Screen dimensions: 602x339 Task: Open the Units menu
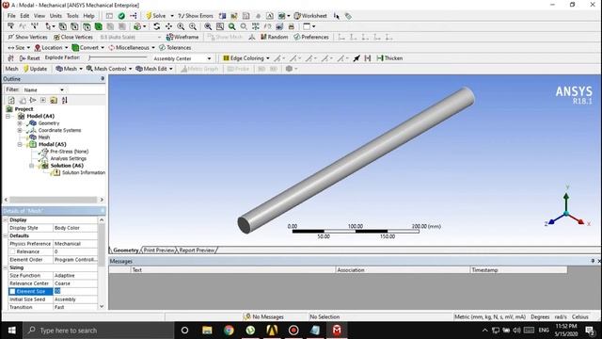click(x=55, y=16)
